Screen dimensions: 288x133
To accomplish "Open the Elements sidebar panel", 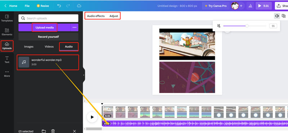I will (7, 32).
